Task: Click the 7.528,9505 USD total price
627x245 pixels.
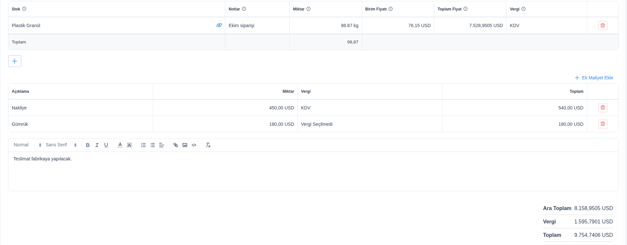Action: 486,25
